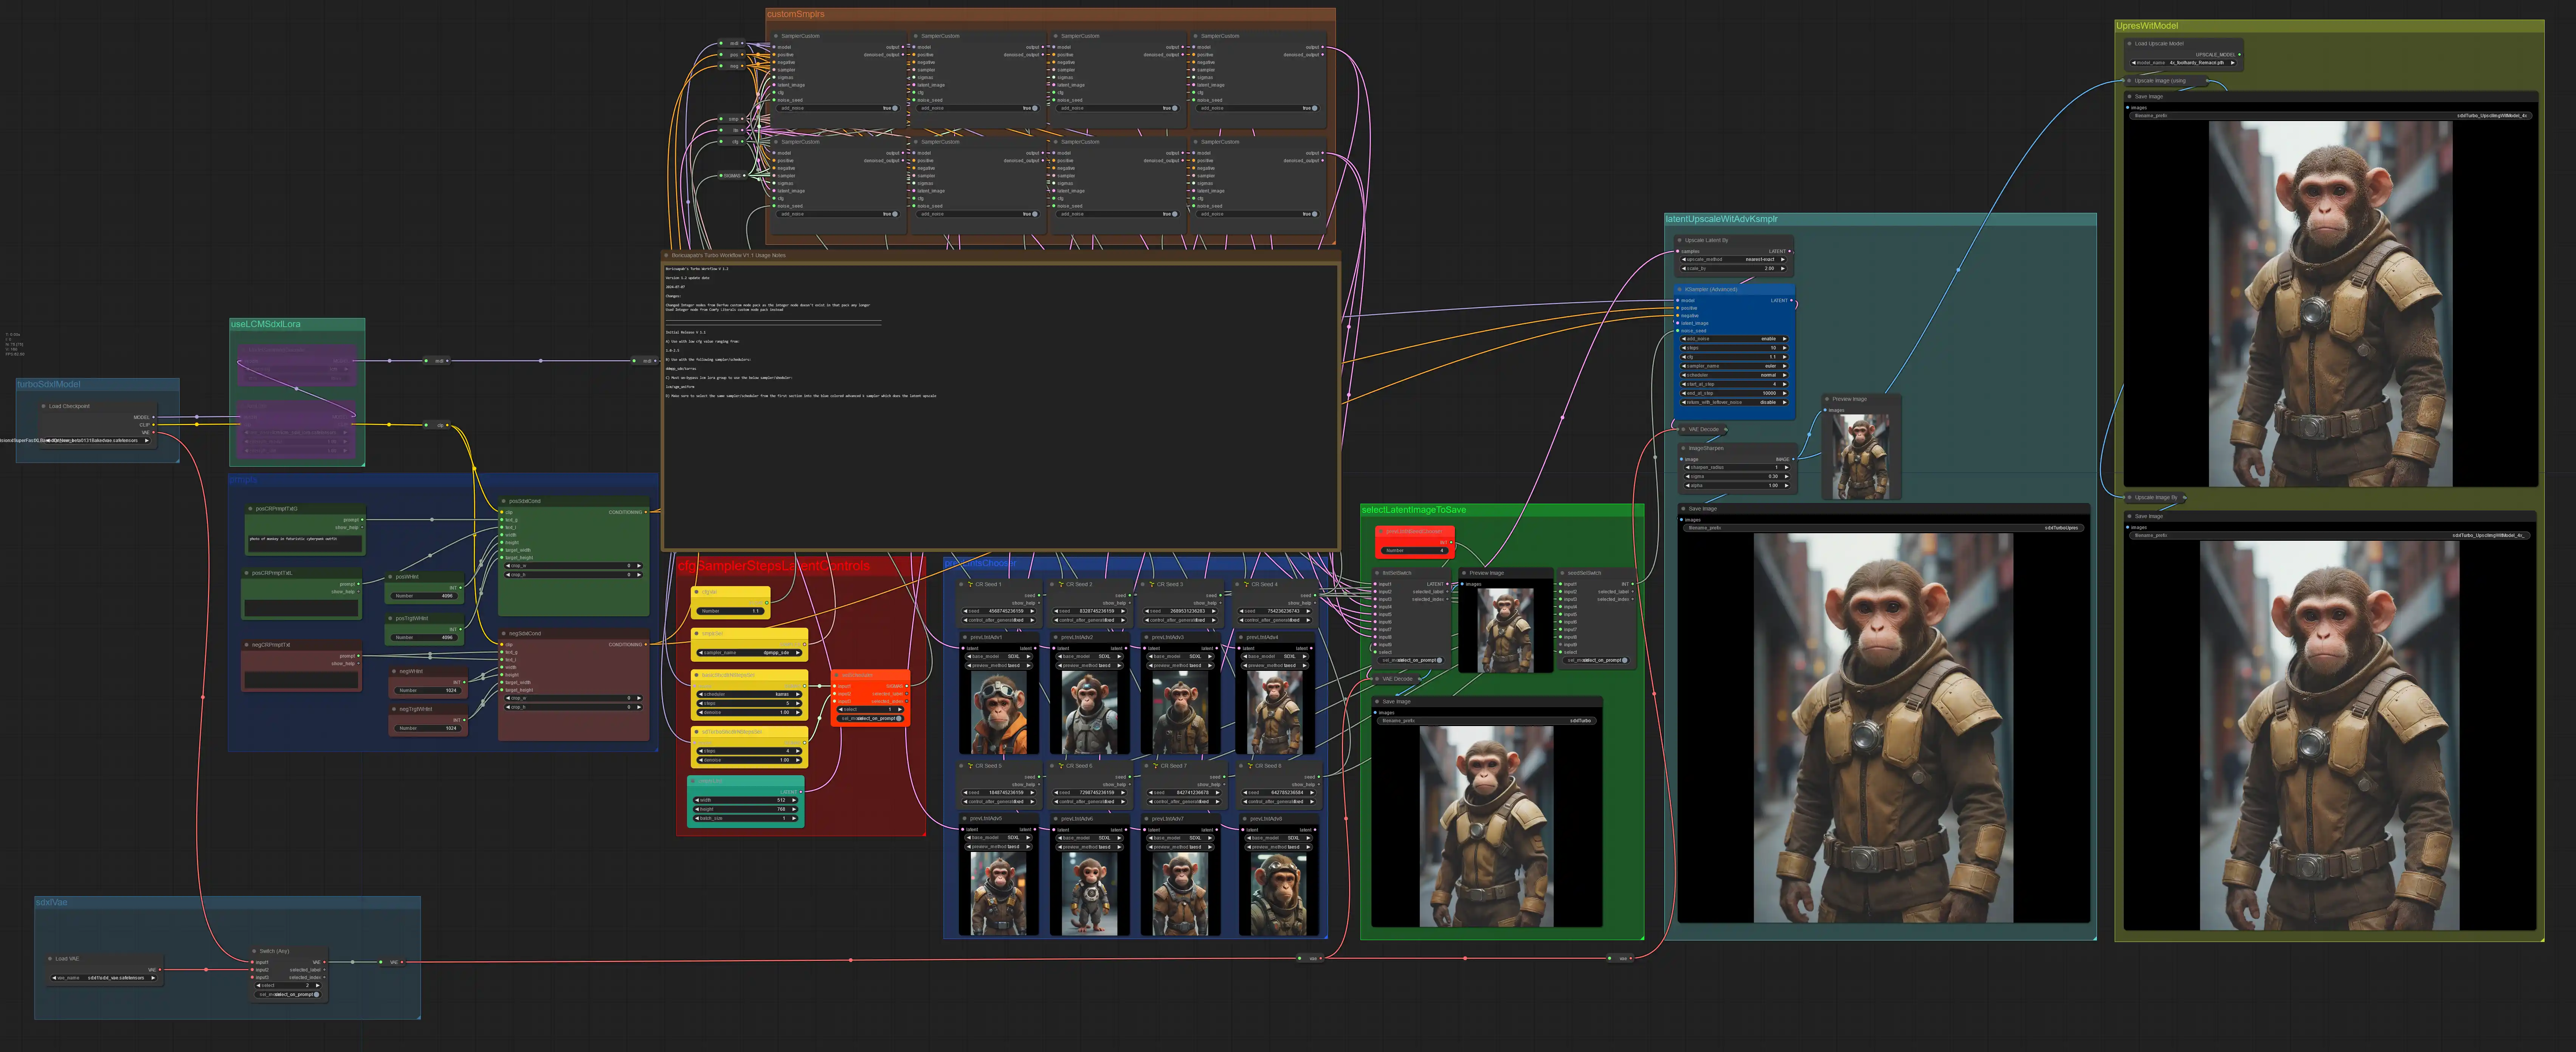Select the latentUpscaleWitAdvKsmplr group title
Viewport: 2576px width, 1052px height.
pyautogui.click(x=1721, y=219)
